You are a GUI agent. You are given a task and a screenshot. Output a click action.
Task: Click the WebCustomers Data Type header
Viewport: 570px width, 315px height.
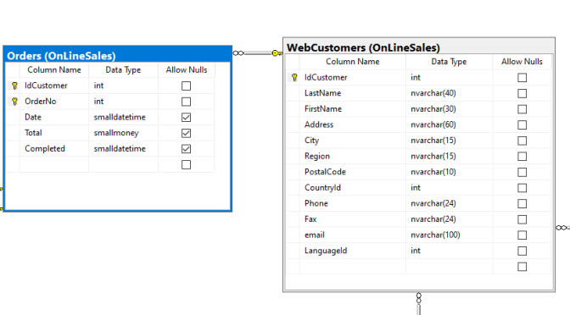pos(449,62)
